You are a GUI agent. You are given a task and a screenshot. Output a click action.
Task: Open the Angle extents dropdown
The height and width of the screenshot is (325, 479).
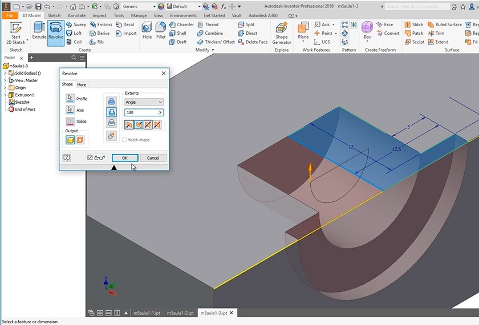pos(144,102)
